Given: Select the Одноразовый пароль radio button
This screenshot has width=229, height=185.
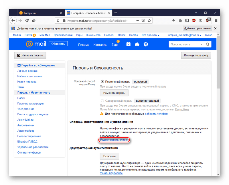Looking at the screenshot, I should [103, 100].
